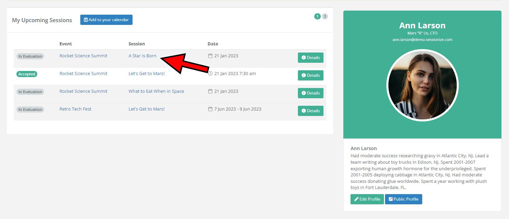This screenshot has width=509, height=219.
Task: Click Add to your calendar button
Action: pos(106,20)
